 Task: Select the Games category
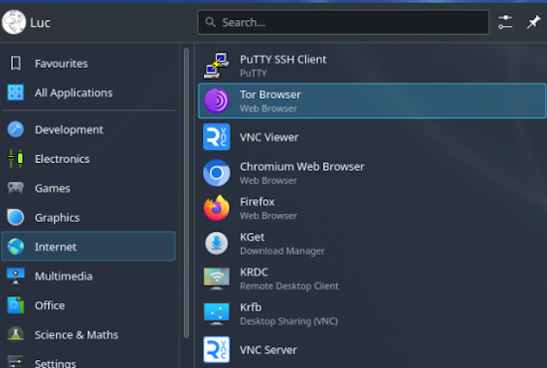tap(89, 188)
